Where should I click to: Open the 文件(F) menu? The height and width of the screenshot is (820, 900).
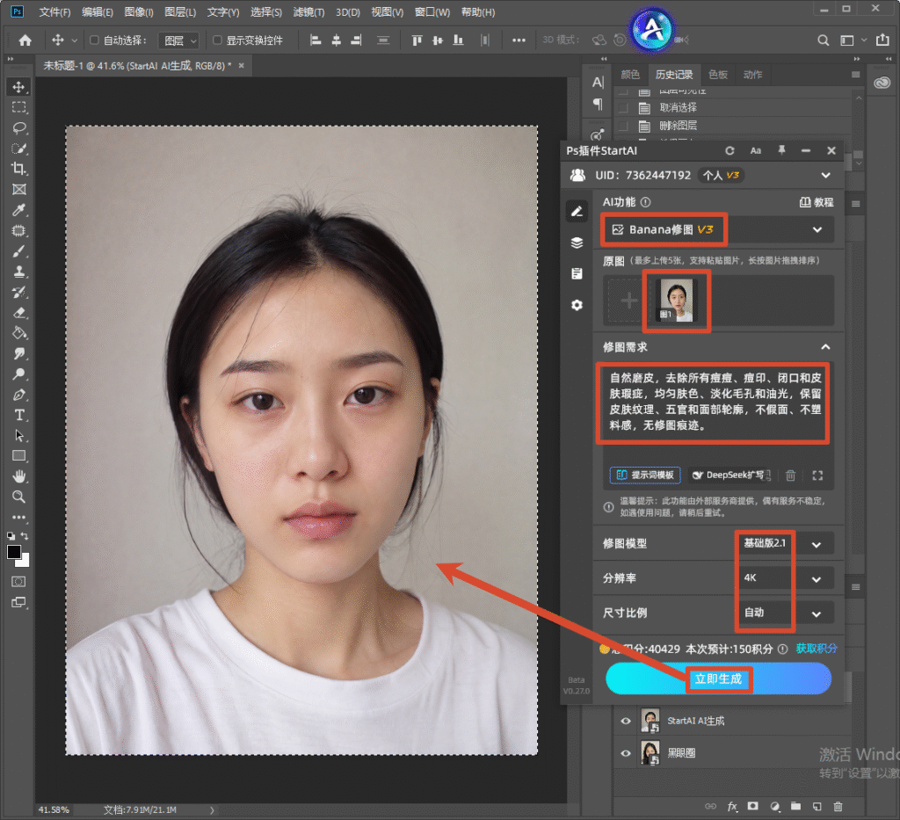[54, 12]
